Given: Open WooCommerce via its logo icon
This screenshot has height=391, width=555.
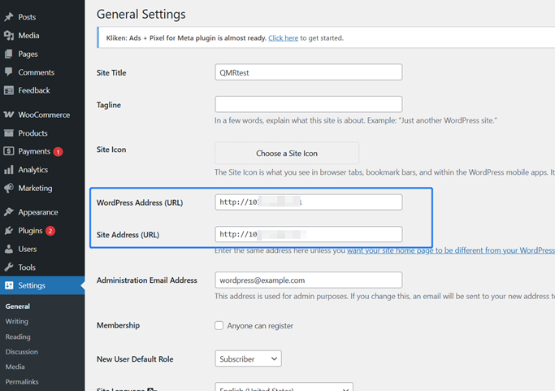Looking at the screenshot, I should [x=9, y=115].
